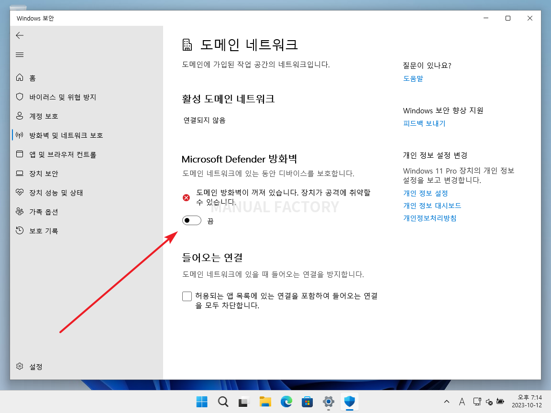Click the building icon beside 도메인 네트워크
The image size is (551, 413).
tap(187, 44)
